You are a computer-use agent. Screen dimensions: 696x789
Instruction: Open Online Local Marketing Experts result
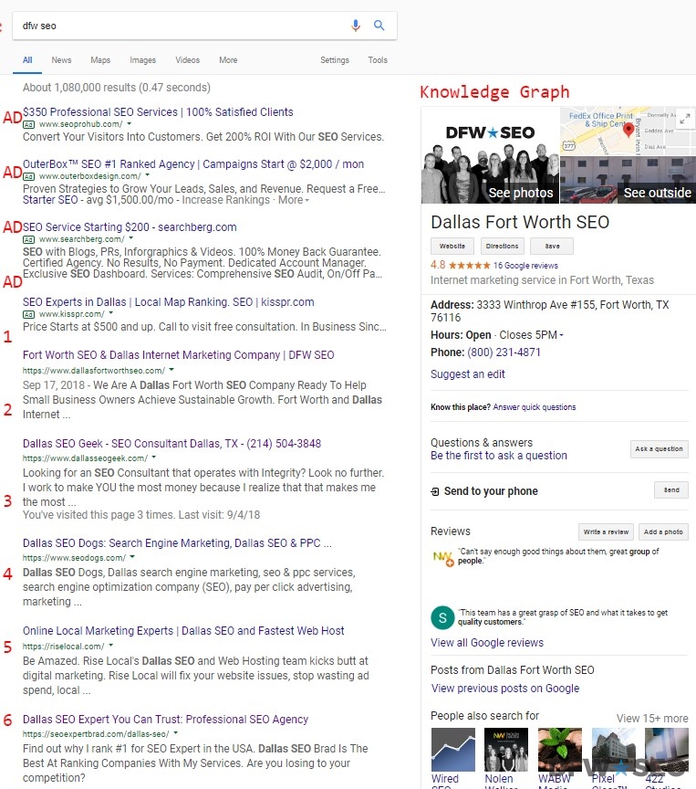[183, 630]
